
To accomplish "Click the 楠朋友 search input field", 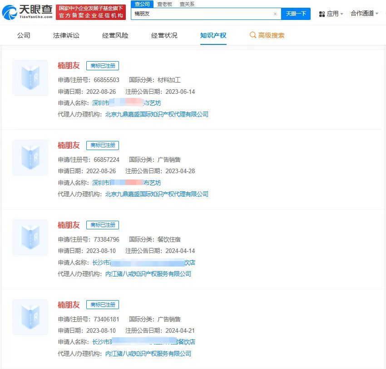I will 204,14.
